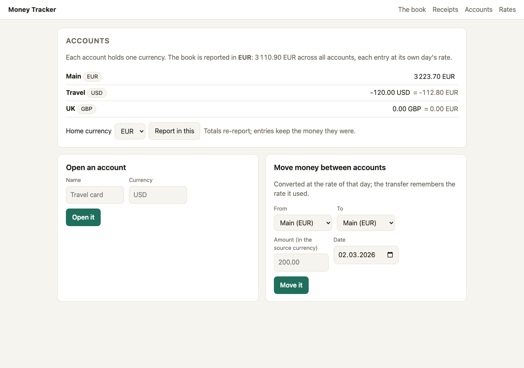Click the ACCOUNTS section heading
The width and height of the screenshot is (524, 368).
tap(88, 41)
